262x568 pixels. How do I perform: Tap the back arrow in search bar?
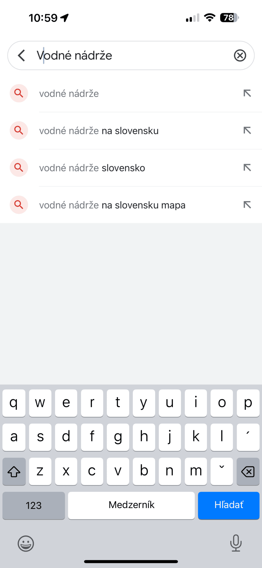pyautogui.click(x=22, y=56)
